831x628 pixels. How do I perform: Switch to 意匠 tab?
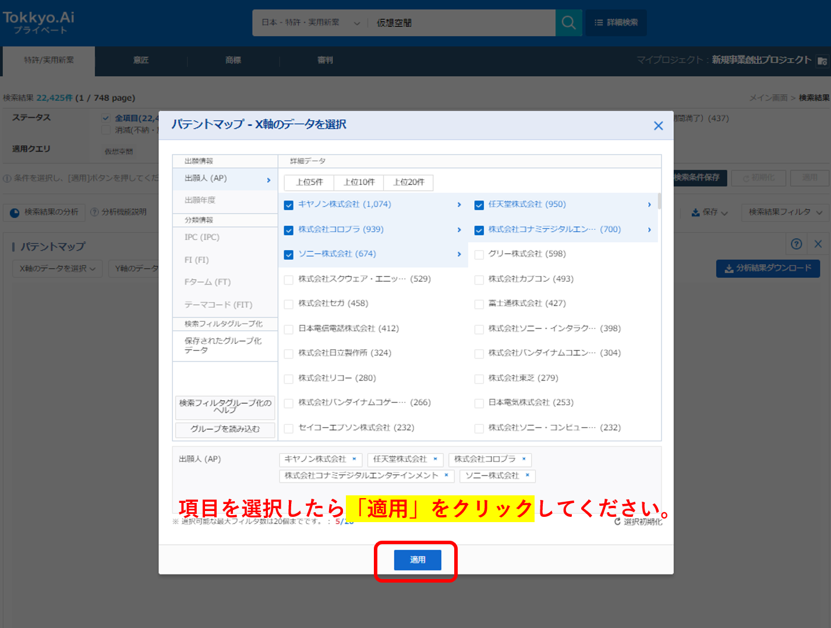[141, 61]
